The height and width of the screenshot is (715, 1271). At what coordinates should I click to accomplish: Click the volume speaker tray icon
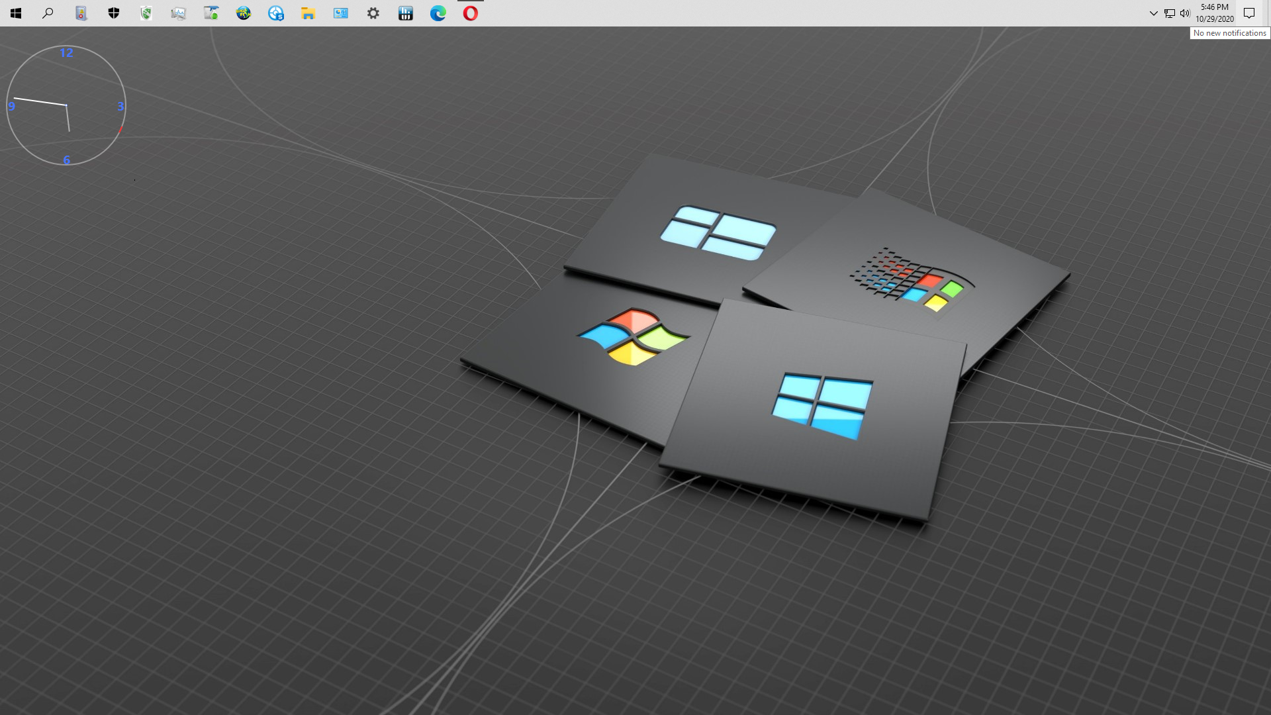(x=1185, y=13)
